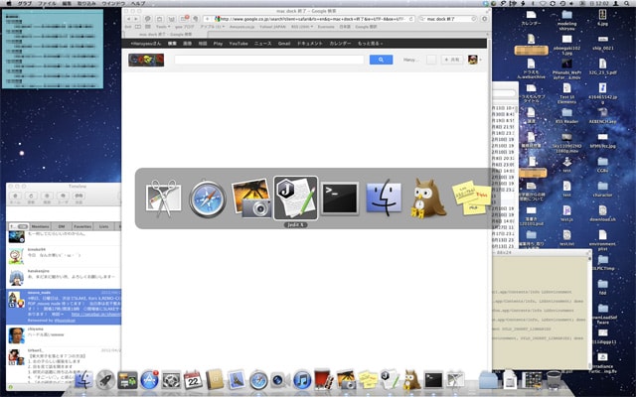Open Play in Google's black navigation bar

(x=218, y=44)
